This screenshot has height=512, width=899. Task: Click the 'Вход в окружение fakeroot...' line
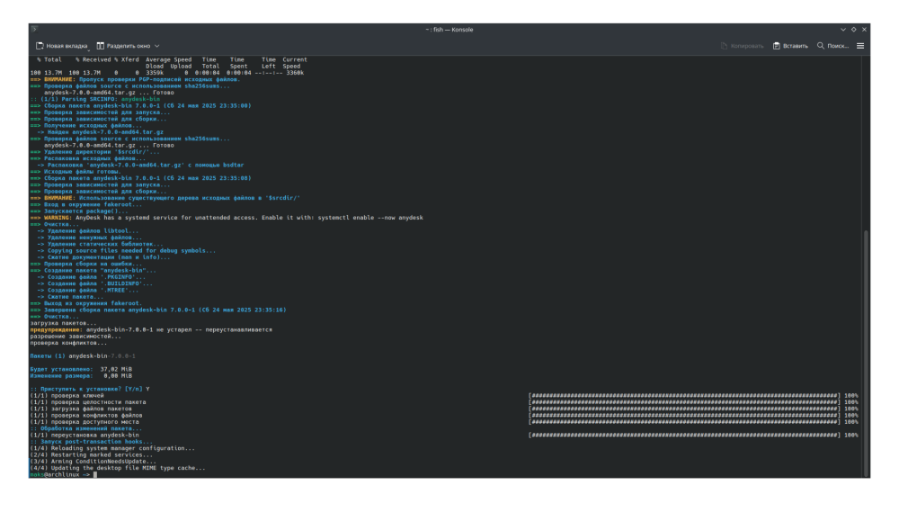coord(86,204)
